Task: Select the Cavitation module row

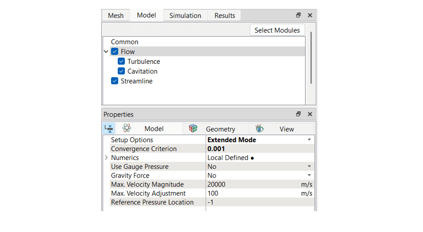Action: [142, 71]
